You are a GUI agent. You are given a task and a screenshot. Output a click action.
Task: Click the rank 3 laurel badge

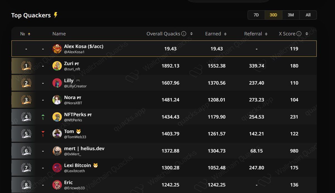click(x=26, y=100)
